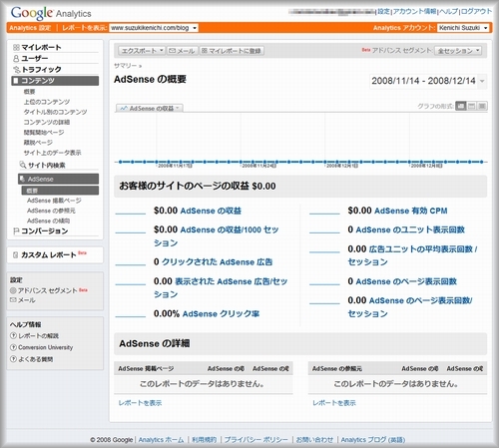Image resolution: width=499 pixels, height=448 pixels.
Task: Click the Analytics ブログ (英語) footer link
Action: [373, 440]
